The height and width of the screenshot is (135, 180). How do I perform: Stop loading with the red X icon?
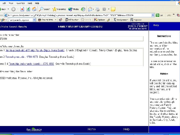pyautogui.click(x=22, y=9)
